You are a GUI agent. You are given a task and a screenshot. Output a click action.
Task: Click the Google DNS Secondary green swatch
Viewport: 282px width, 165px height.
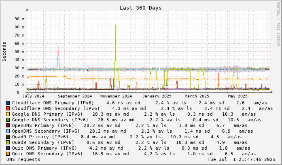[8, 120]
